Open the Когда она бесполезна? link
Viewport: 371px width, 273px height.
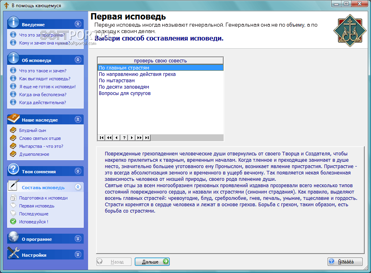tap(43, 95)
